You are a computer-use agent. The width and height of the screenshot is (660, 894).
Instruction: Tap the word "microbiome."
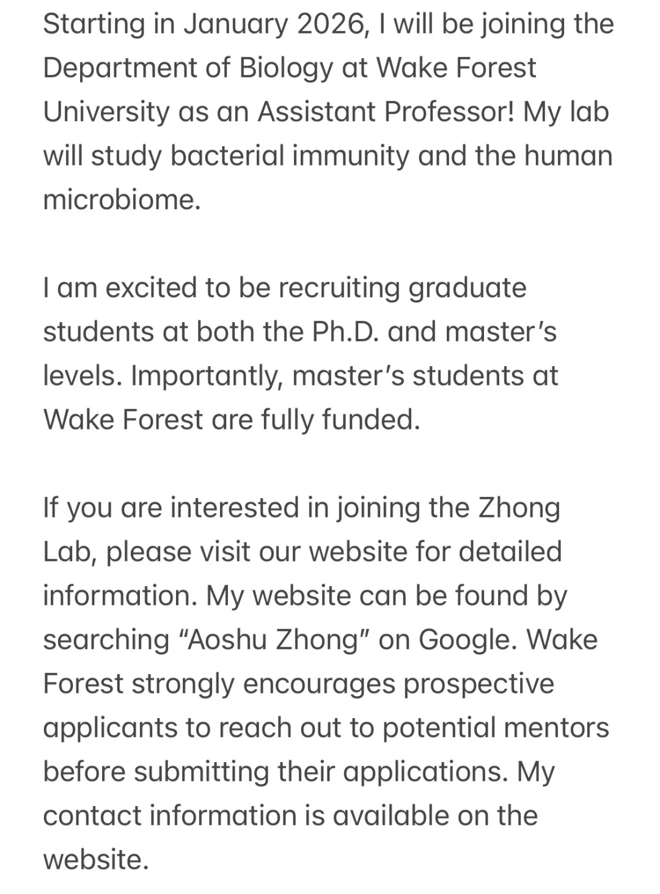(122, 200)
